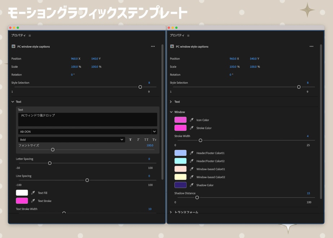Screen dimensions: 333x238
Task: Click the フォントサイズ slider handle
Action: click(x=53, y=150)
